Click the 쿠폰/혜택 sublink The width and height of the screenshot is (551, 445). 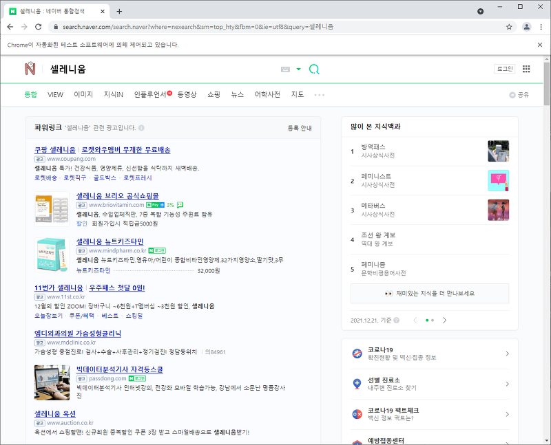[x=81, y=316]
